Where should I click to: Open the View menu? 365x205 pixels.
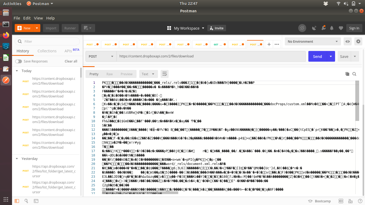click(x=38, y=18)
